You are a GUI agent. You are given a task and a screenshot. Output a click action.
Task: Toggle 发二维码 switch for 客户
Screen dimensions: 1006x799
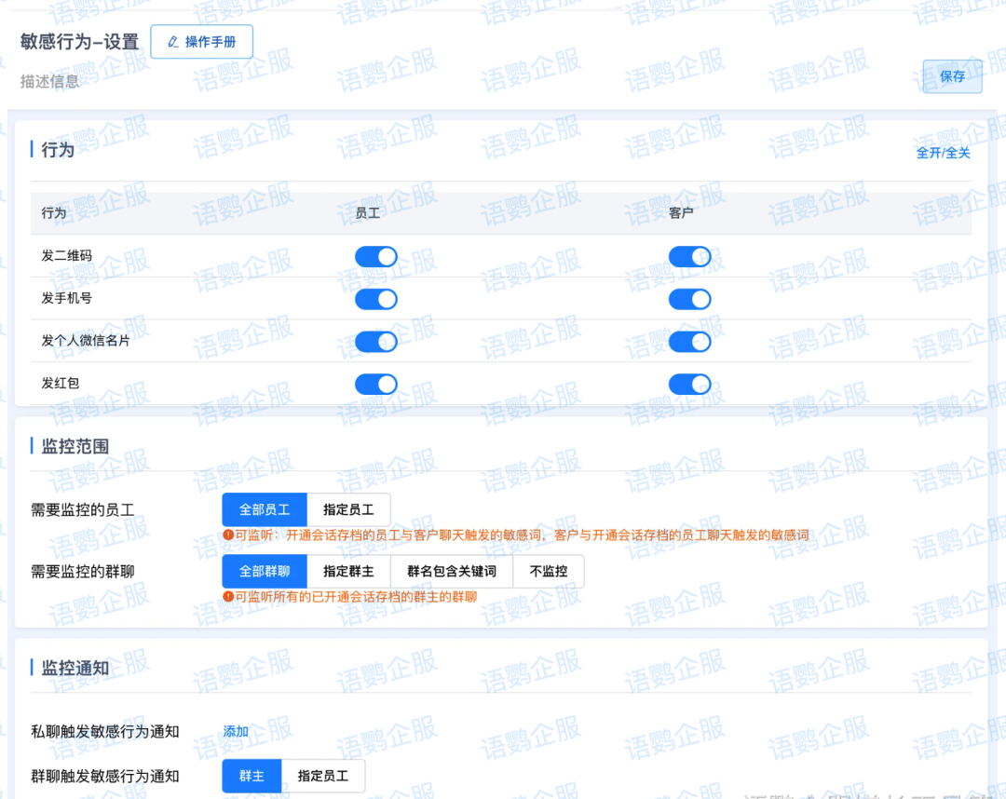pyautogui.click(x=689, y=256)
